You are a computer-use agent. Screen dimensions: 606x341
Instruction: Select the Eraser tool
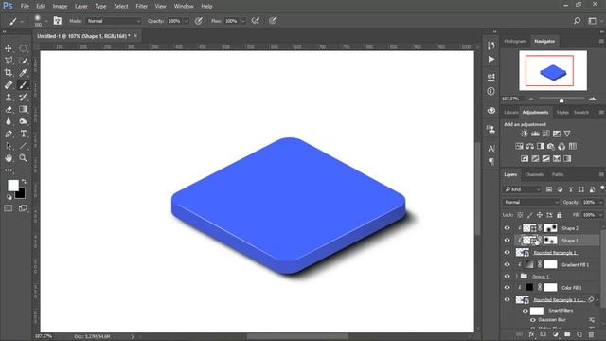(x=9, y=110)
